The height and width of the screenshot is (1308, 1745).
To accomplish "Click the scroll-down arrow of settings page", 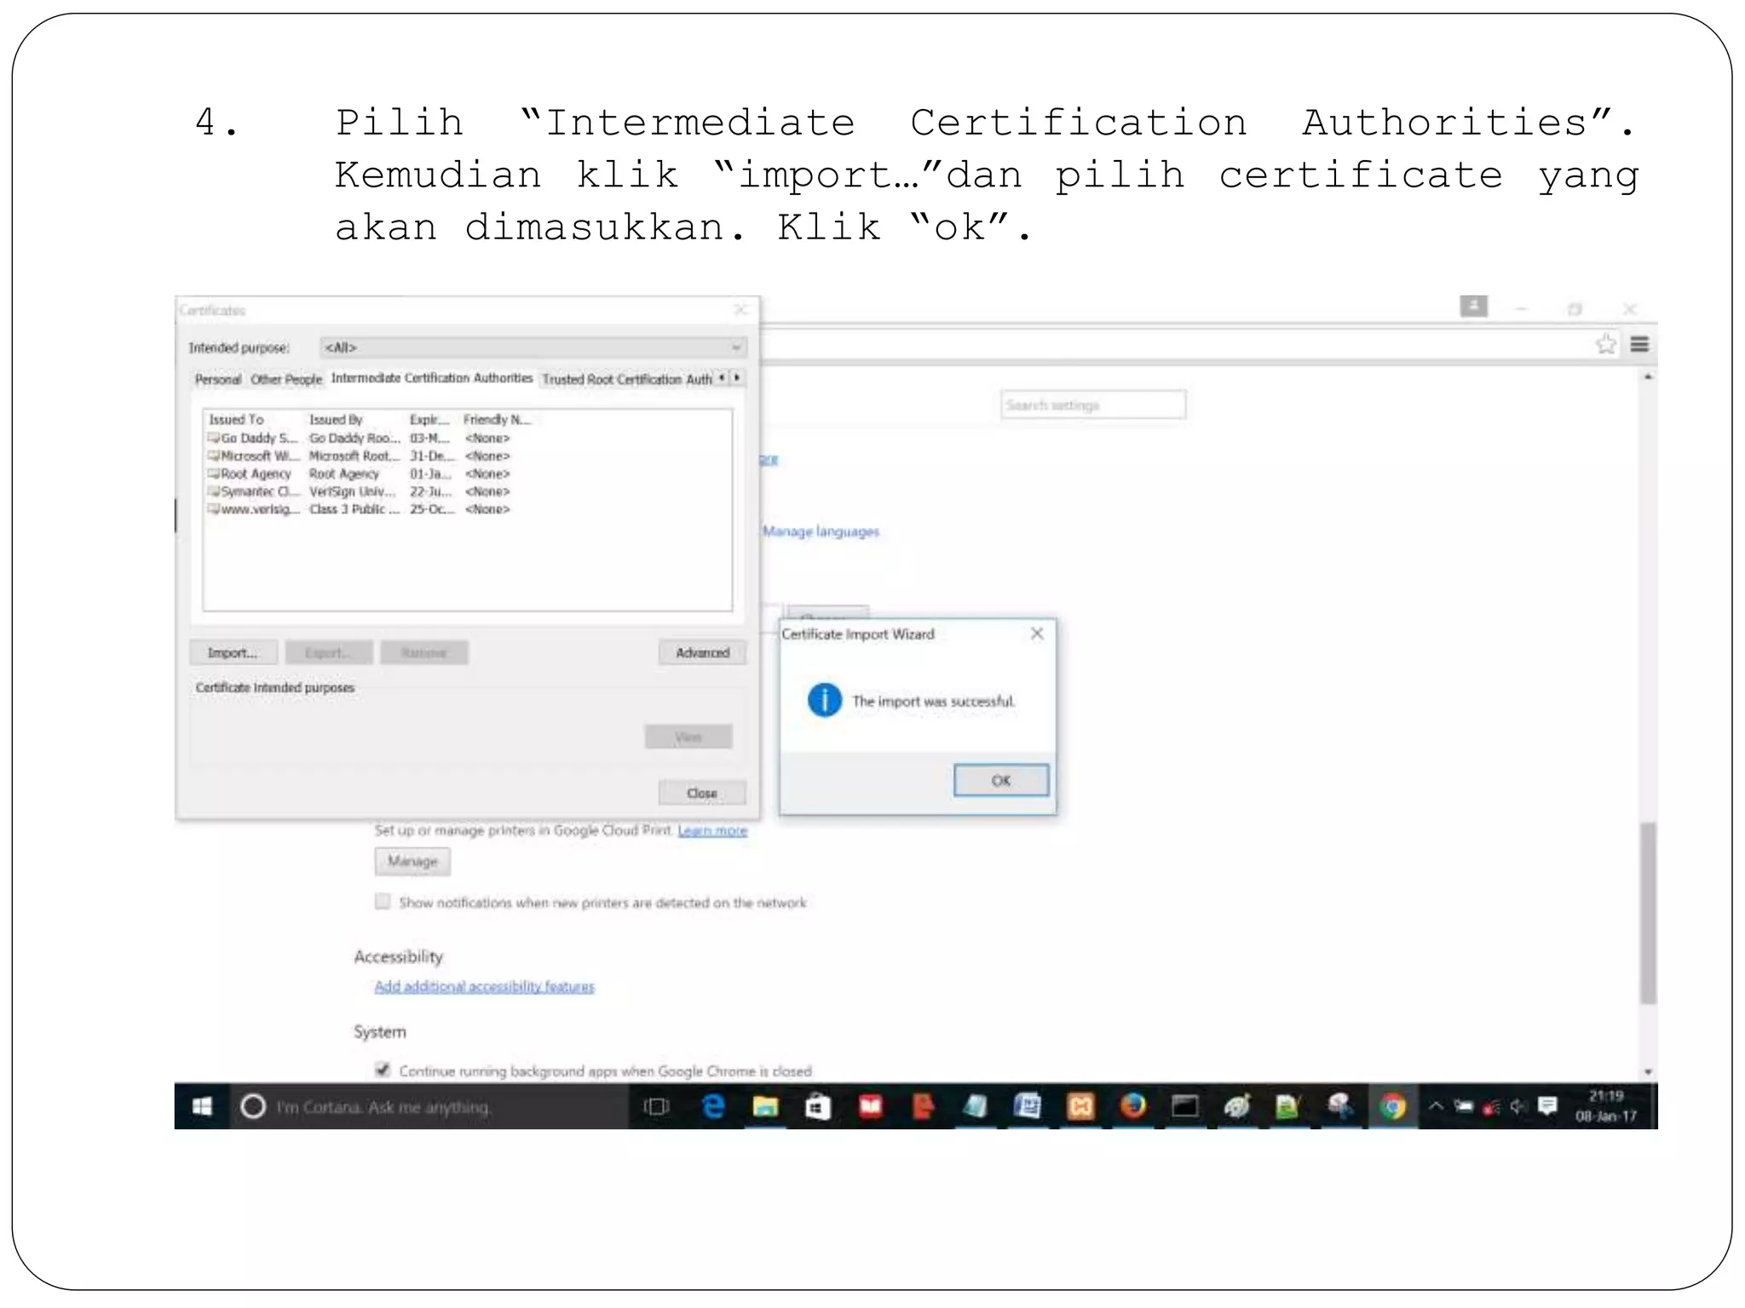I will coord(1649,1072).
